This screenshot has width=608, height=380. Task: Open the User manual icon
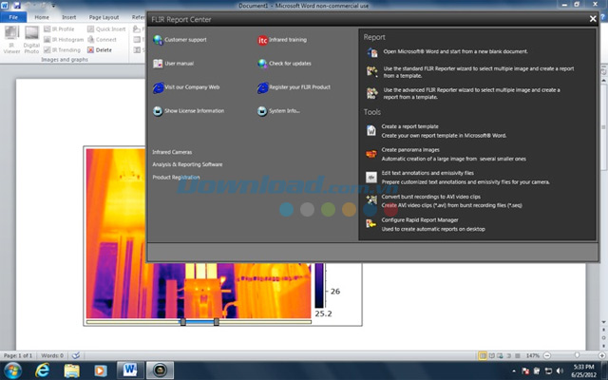pos(158,64)
